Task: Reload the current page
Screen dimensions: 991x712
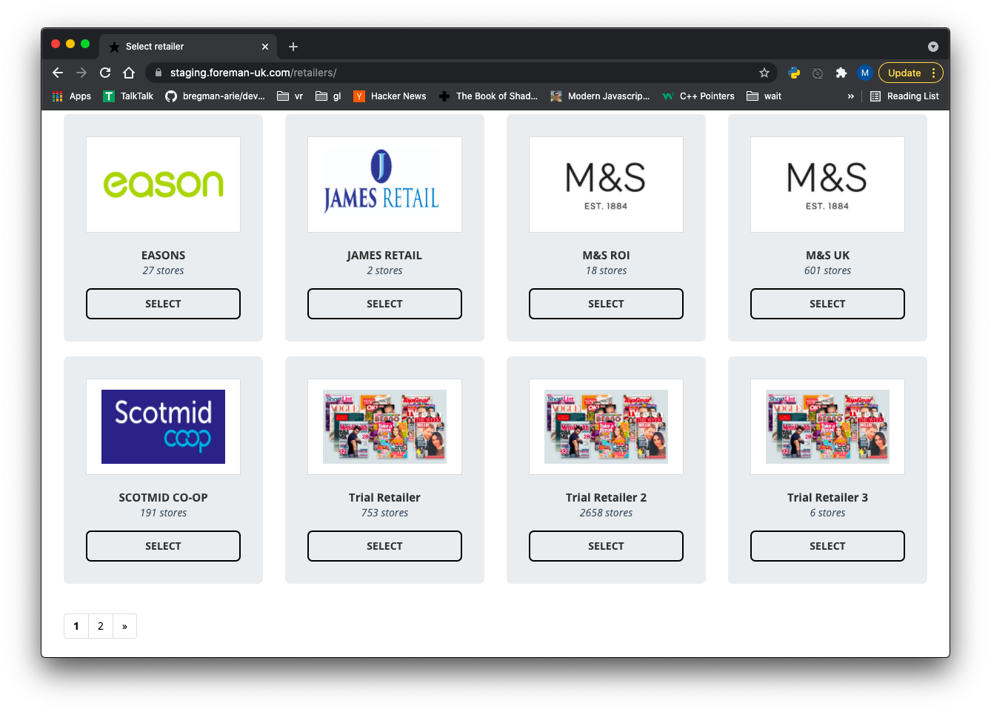Action: (105, 73)
